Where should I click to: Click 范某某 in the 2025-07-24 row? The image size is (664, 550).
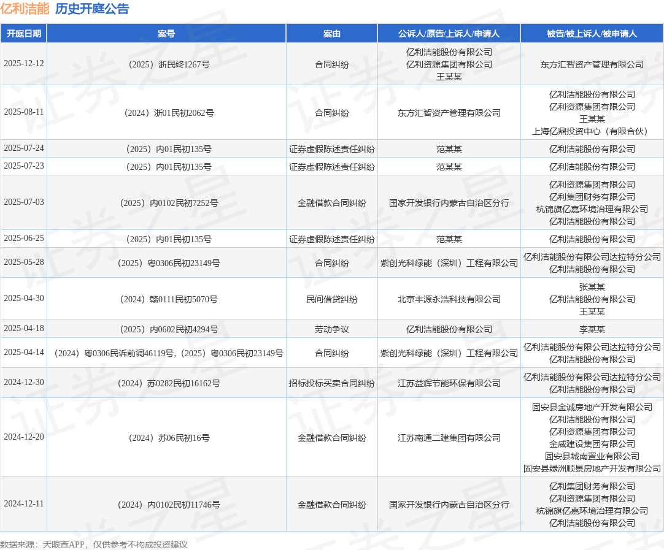[449, 149]
